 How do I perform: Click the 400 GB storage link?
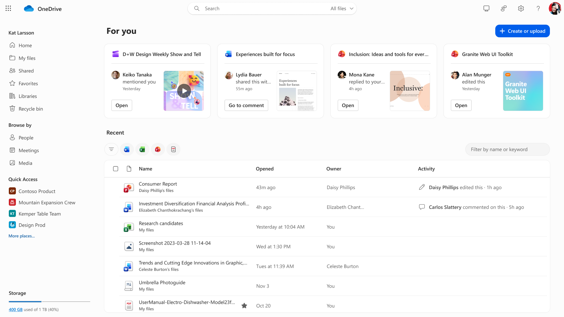16,309
